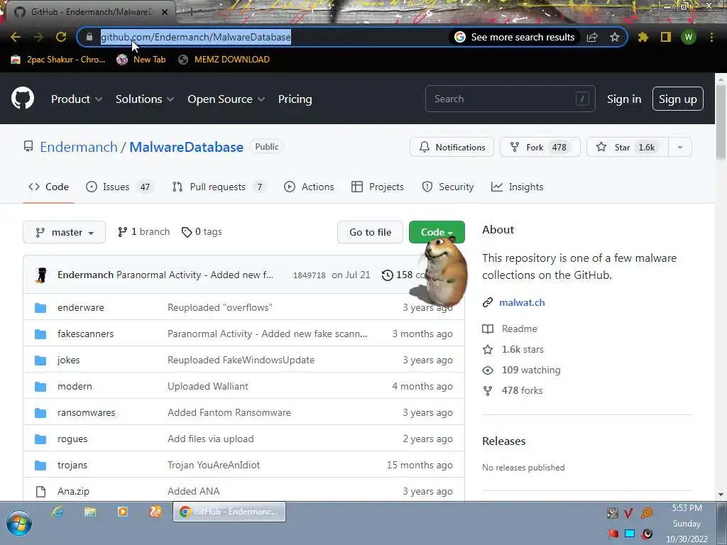This screenshot has width=727, height=545.
Task: Open the Chrome profile avatar W
Action: point(689,37)
